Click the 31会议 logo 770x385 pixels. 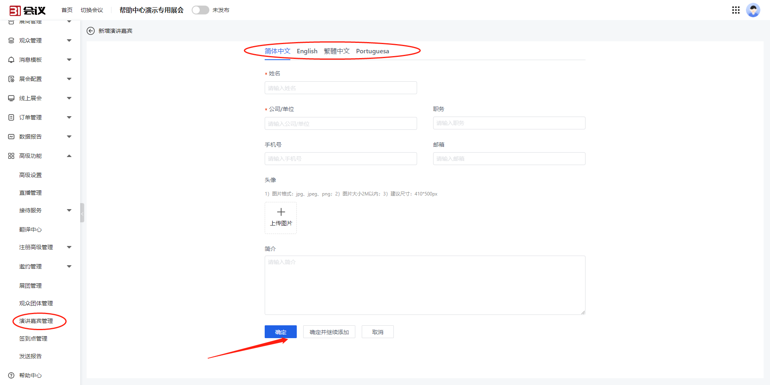coord(27,10)
